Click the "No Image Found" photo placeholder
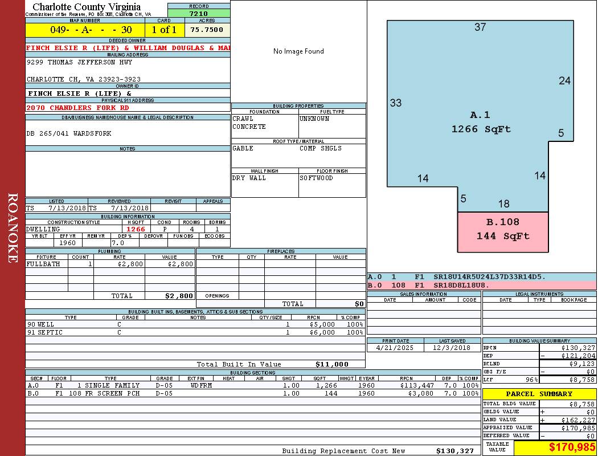Image resolution: width=598 pixels, height=456 pixels. point(298,51)
